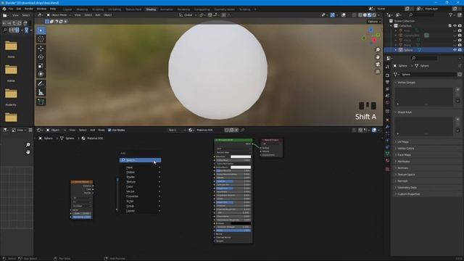Open the Modifiers wrench properties tab
Image resolution: width=464 pixels, height=261 pixels.
387,127
